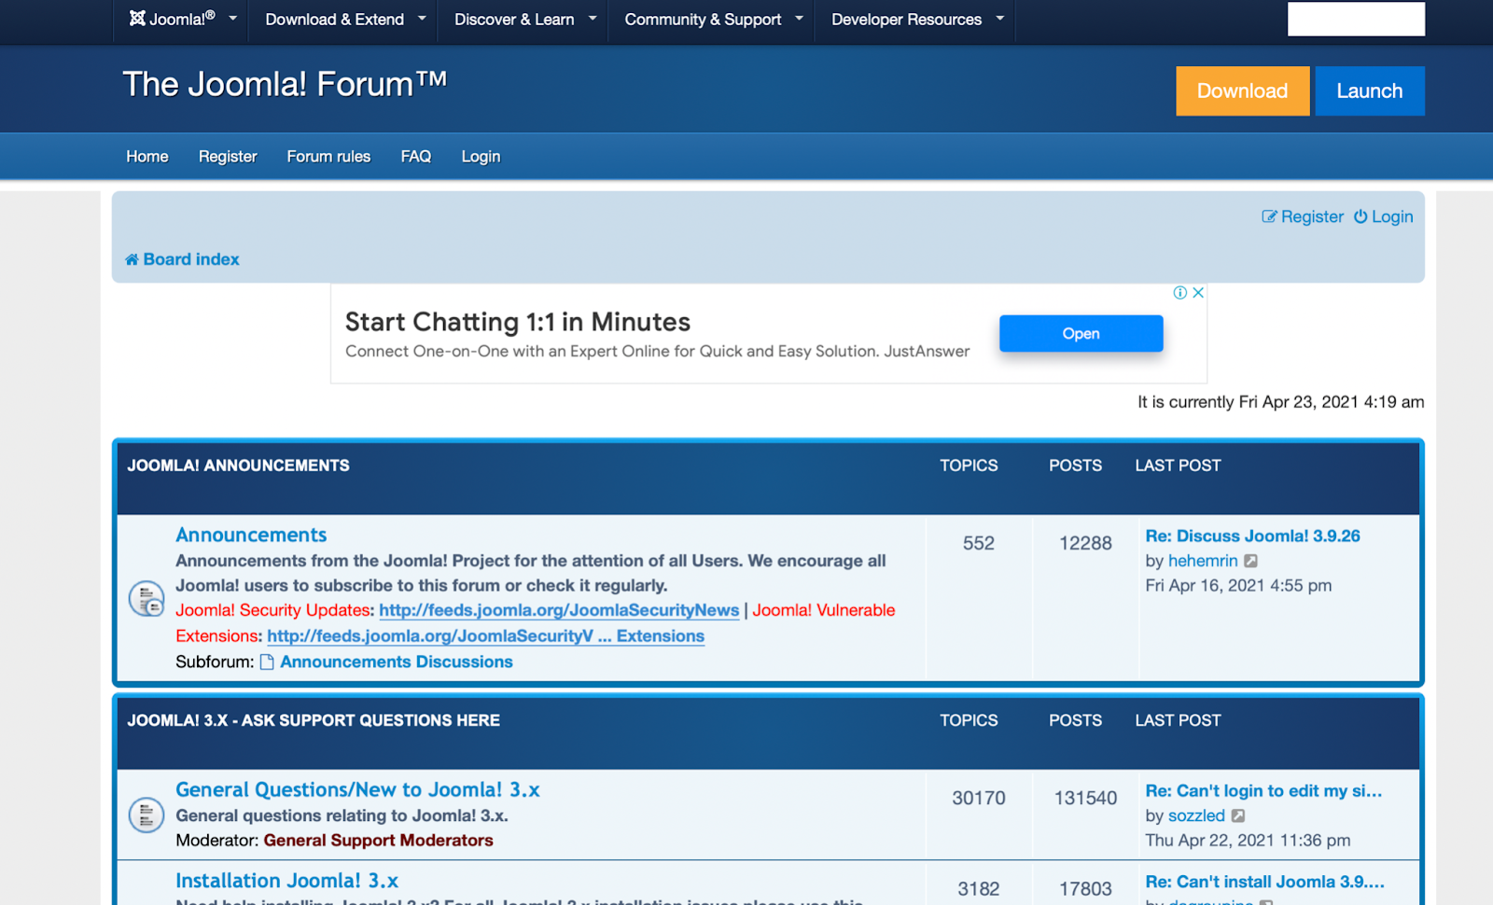Click the date Fri Apr 16, 2021 4:55 pm

click(1238, 586)
